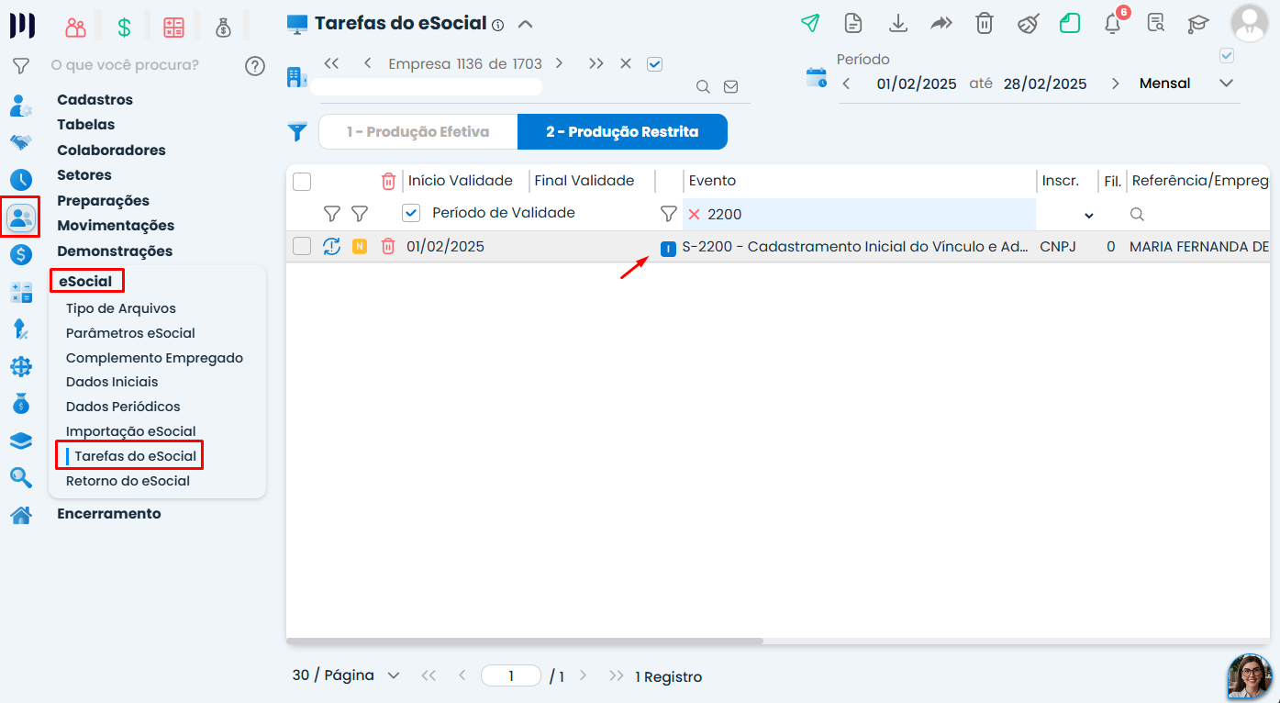Click the clock icon in left sidebar
This screenshot has width=1280, height=703.
20,180
